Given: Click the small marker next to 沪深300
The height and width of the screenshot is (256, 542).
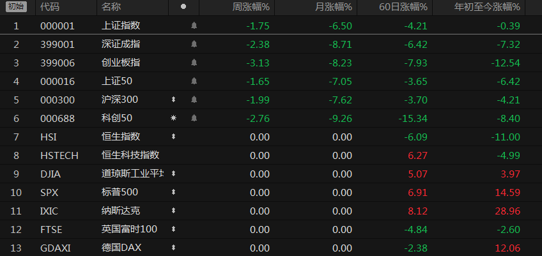Looking at the screenshot, I should pos(173,100).
